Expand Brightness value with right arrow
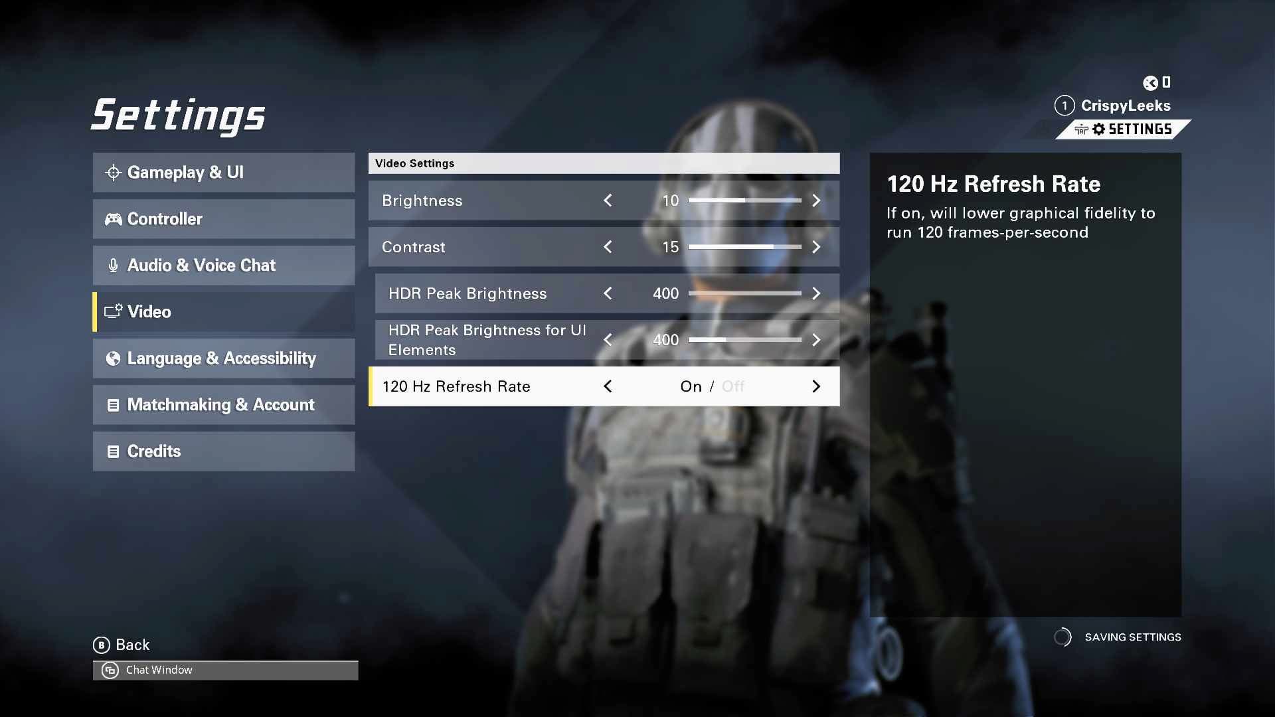1275x717 pixels. tap(815, 200)
